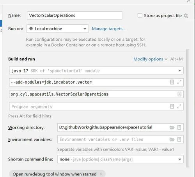Browse for working directory using the folder icon

click(172, 127)
